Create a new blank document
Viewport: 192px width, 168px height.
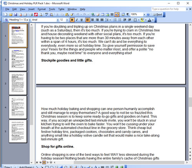pyautogui.click(x=6, y=15)
